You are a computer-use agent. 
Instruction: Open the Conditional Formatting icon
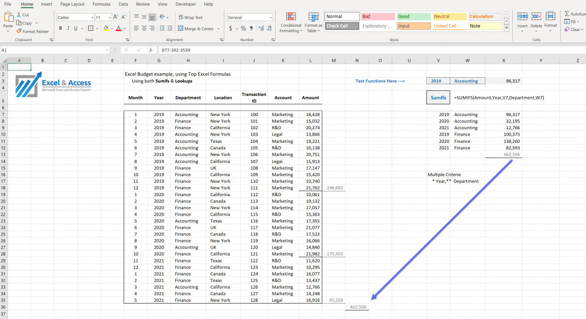(x=291, y=17)
